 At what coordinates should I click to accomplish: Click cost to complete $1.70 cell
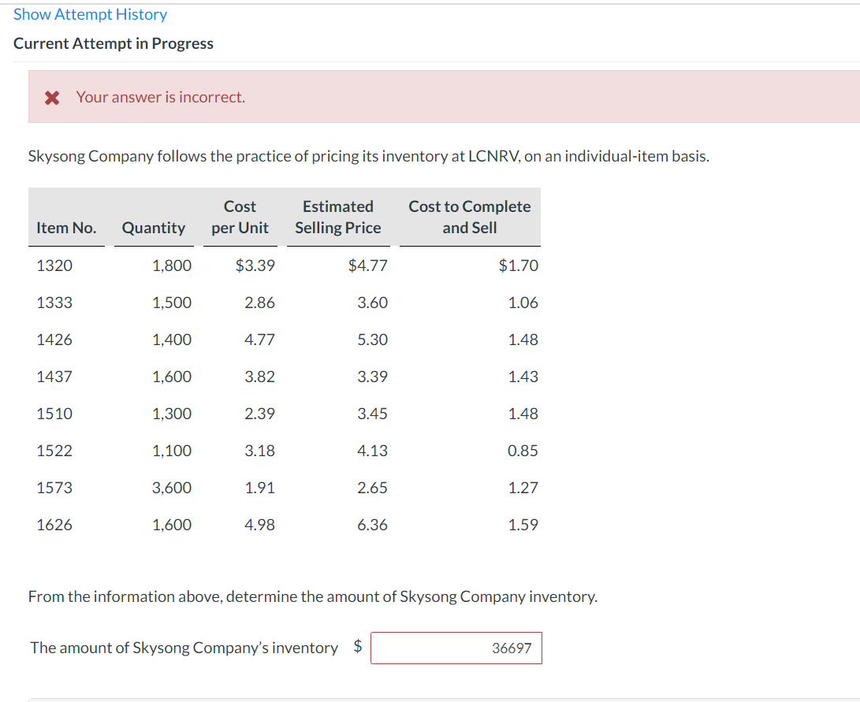click(519, 266)
